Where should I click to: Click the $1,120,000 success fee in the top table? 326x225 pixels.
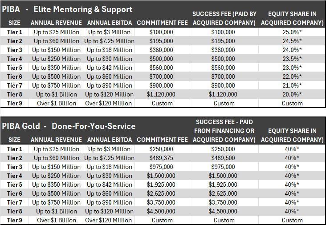(223, 94)
